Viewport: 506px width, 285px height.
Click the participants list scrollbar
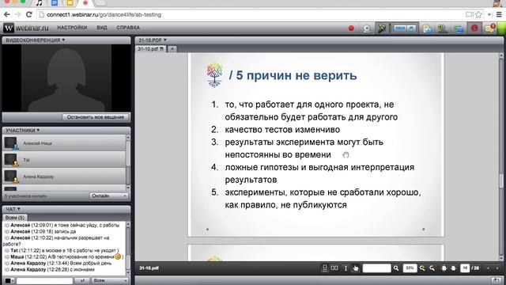click(x=128, y=162)
